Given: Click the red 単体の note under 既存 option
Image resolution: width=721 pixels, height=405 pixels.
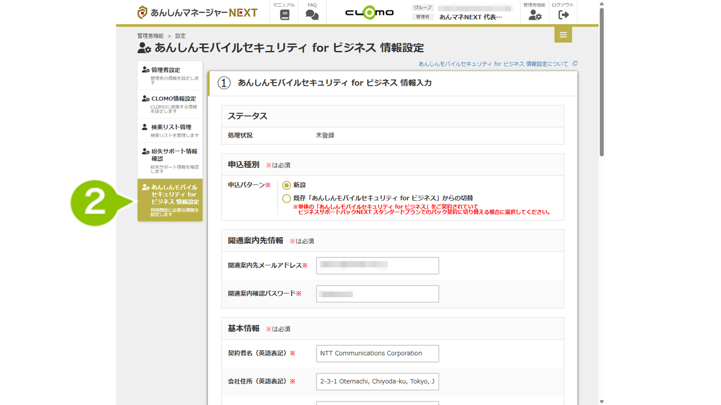Looking at the screenshot, I should click(422, 209).
